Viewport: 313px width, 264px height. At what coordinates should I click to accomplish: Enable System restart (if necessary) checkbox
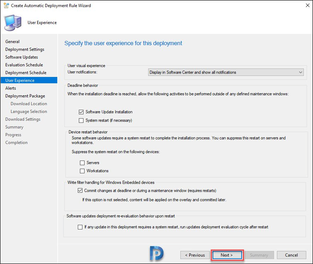click(81, 121)
